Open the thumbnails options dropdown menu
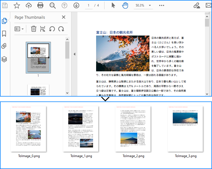The width and height of the screenshot is (212, 169). (19, 29)
